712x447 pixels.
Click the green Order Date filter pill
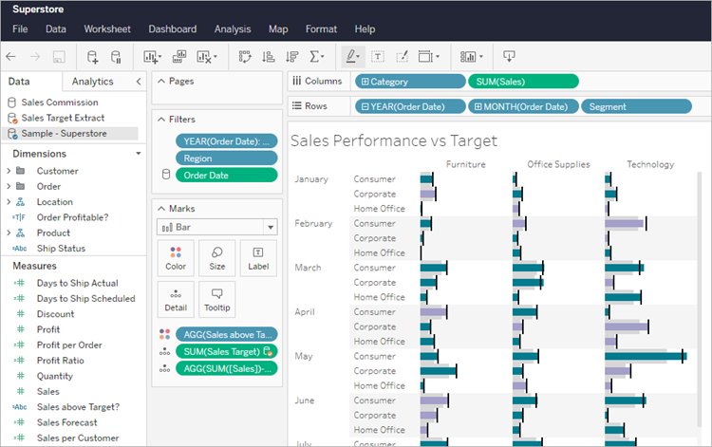[x=227, y=176]
